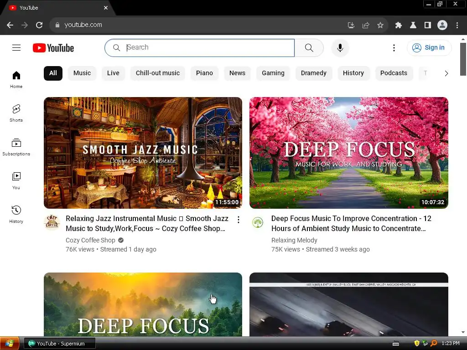Select the Podcasts filter chip
Viewport: 467px width, 350px height.
click(394, 73)
